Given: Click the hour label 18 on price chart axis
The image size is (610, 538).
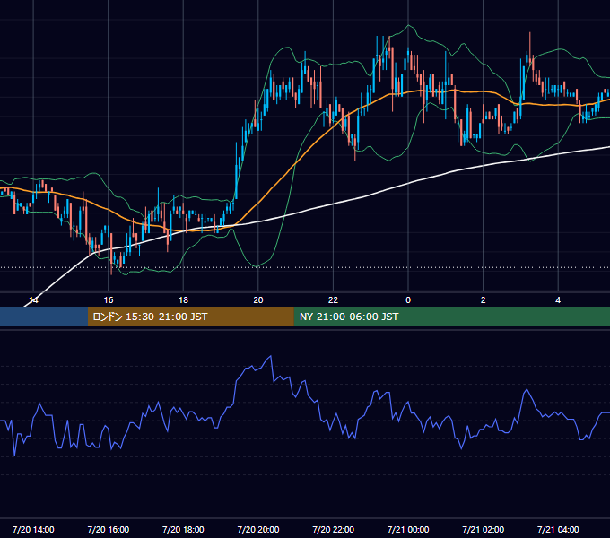Looking at the screenshot, I should [x=183, y=300].
